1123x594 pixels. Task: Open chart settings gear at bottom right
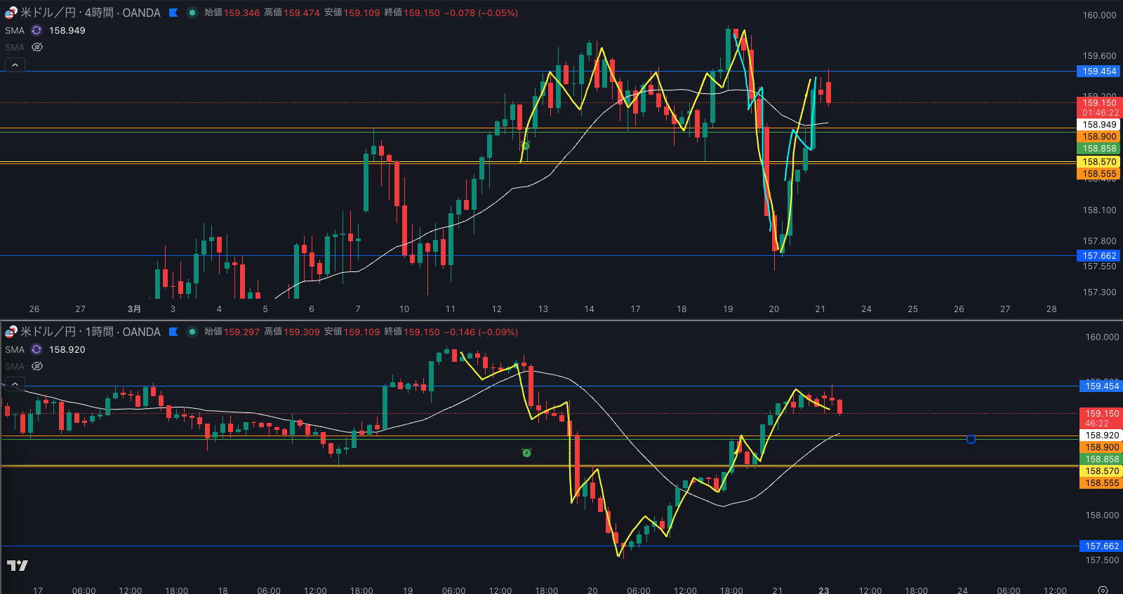tap(1103, 590)
